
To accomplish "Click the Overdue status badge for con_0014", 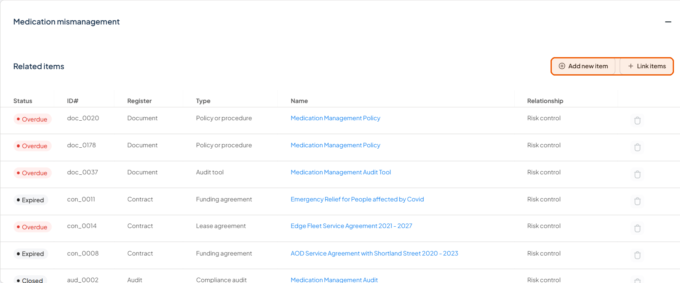I will (x=32, y=227).
